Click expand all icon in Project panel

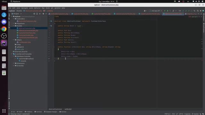(37, 14)
